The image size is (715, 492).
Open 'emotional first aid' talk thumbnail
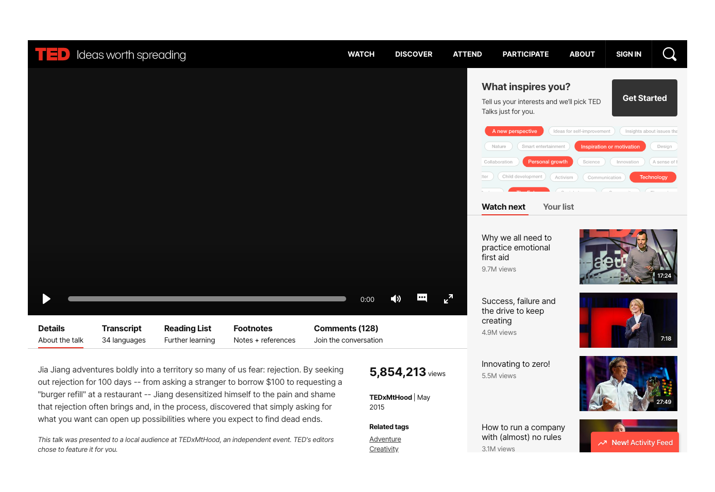628,257
